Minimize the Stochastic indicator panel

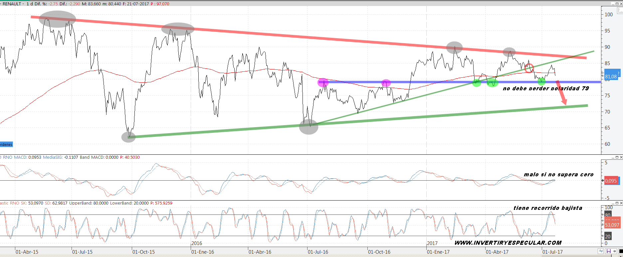tap(613, 203)
